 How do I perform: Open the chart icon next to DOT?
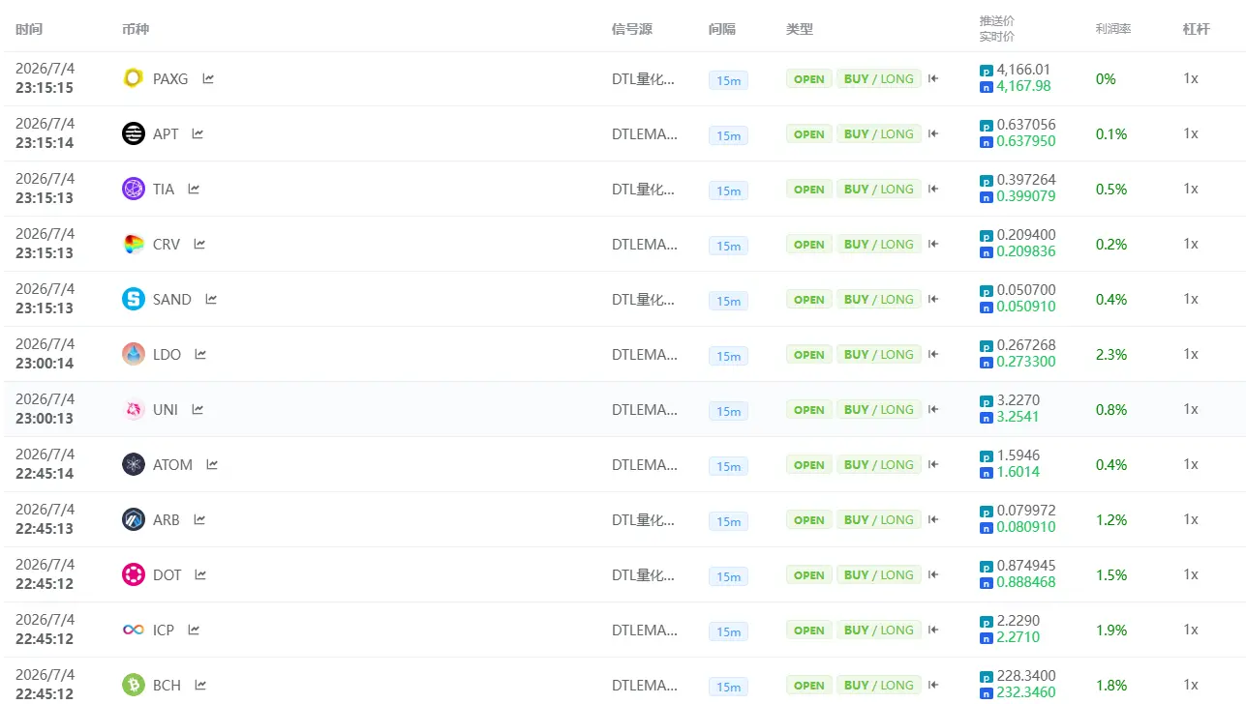click(x=201, y=574)
